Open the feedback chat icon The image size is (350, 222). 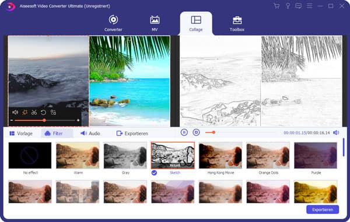tap(299, 6)
